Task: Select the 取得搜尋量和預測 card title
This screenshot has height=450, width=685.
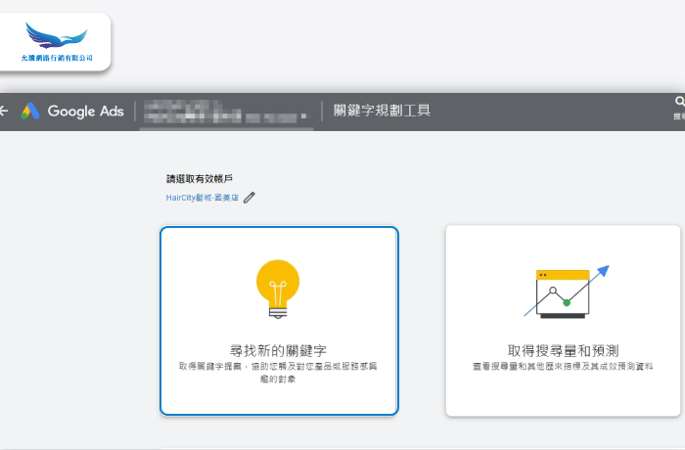Action: [x=563, y=349]
